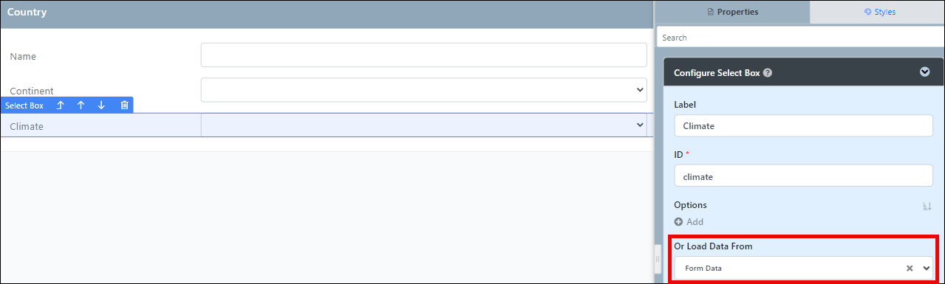Edit the ID field containing climate
945x284 pixels.
pyautogui.click(x=804, y=176)
